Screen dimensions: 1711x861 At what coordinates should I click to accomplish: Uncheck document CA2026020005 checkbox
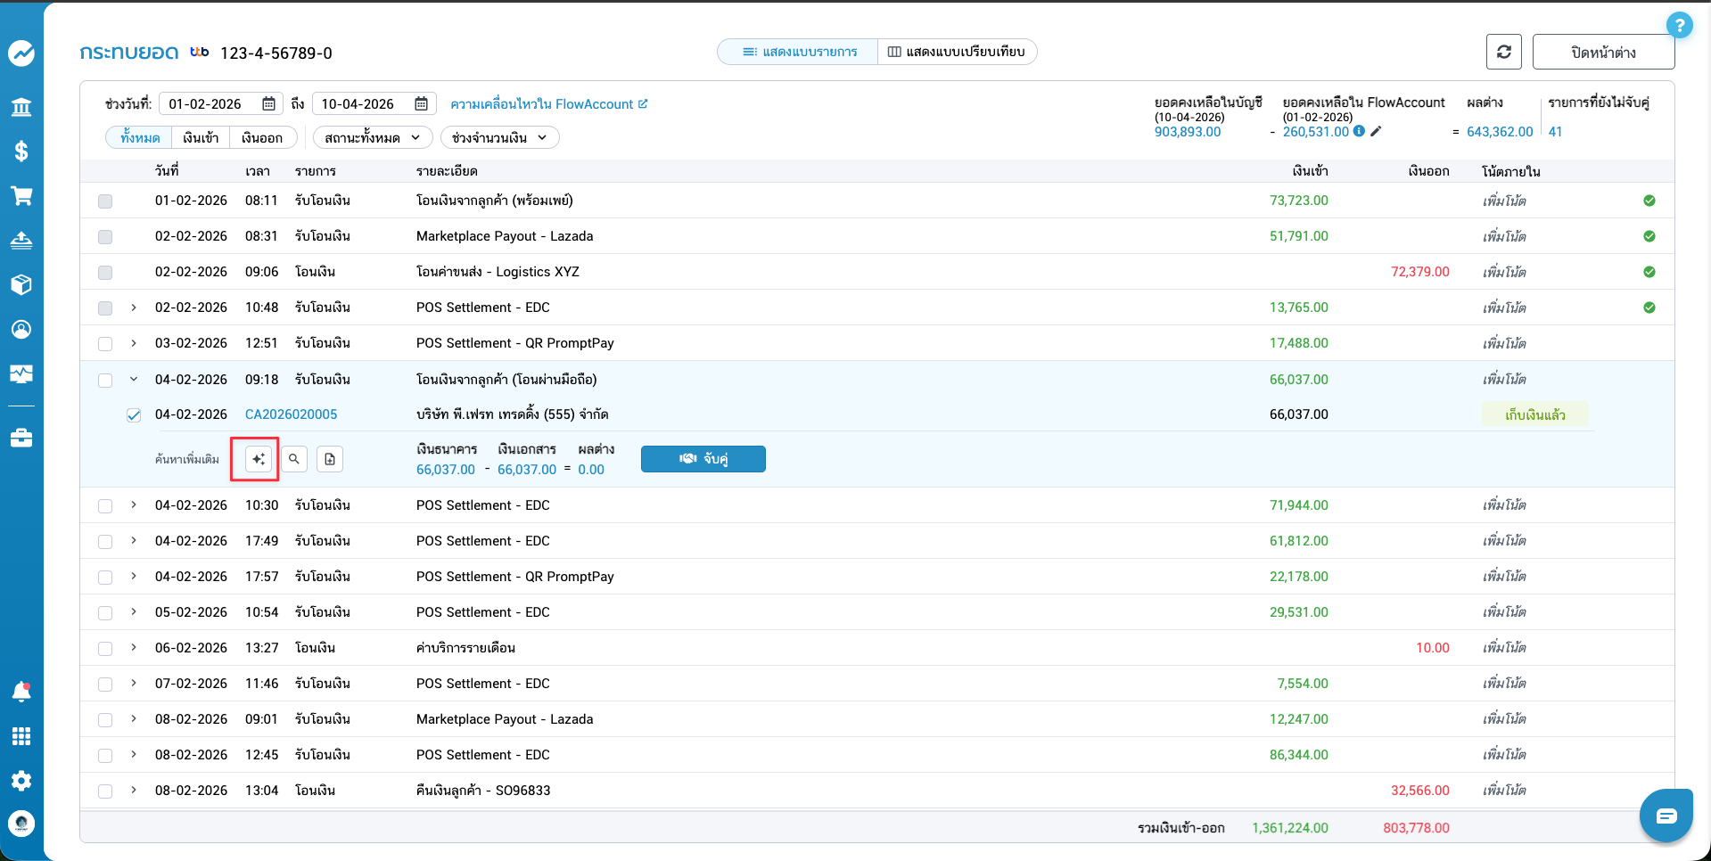(x=134, y=415)
